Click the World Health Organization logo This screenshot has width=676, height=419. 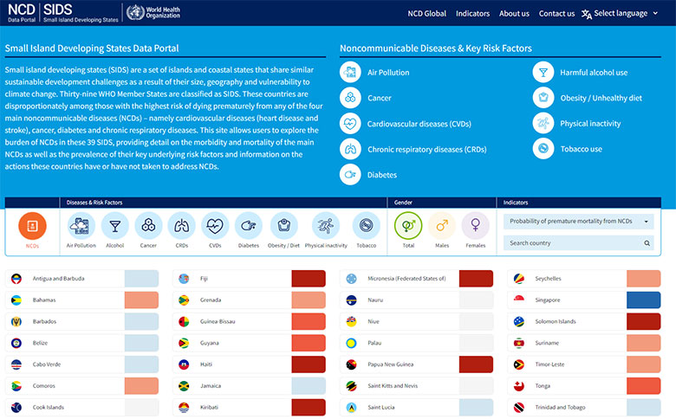tap(153, 12)
